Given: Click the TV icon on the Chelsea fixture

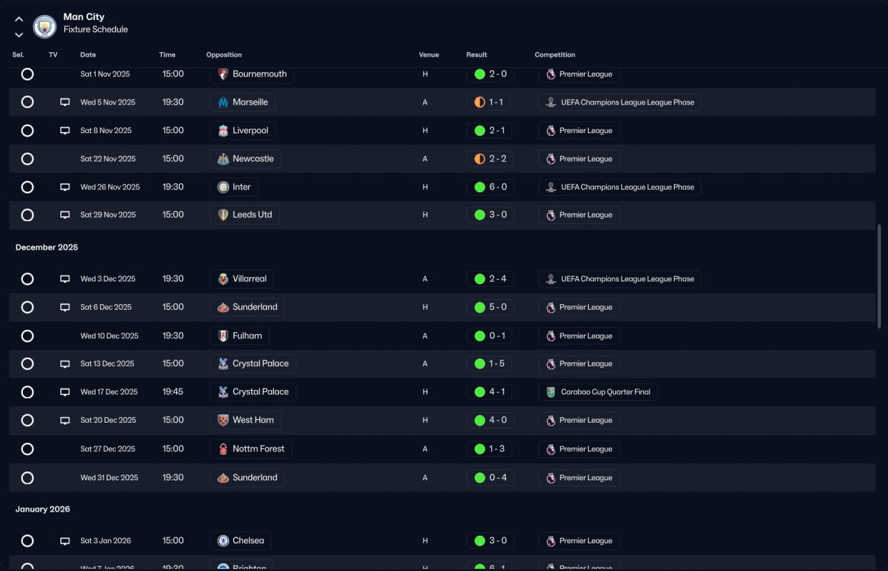Looking at the screenshot, I should (65, 541).
